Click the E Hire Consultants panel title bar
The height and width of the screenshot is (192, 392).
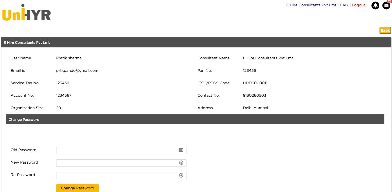(x=196, y=42)
